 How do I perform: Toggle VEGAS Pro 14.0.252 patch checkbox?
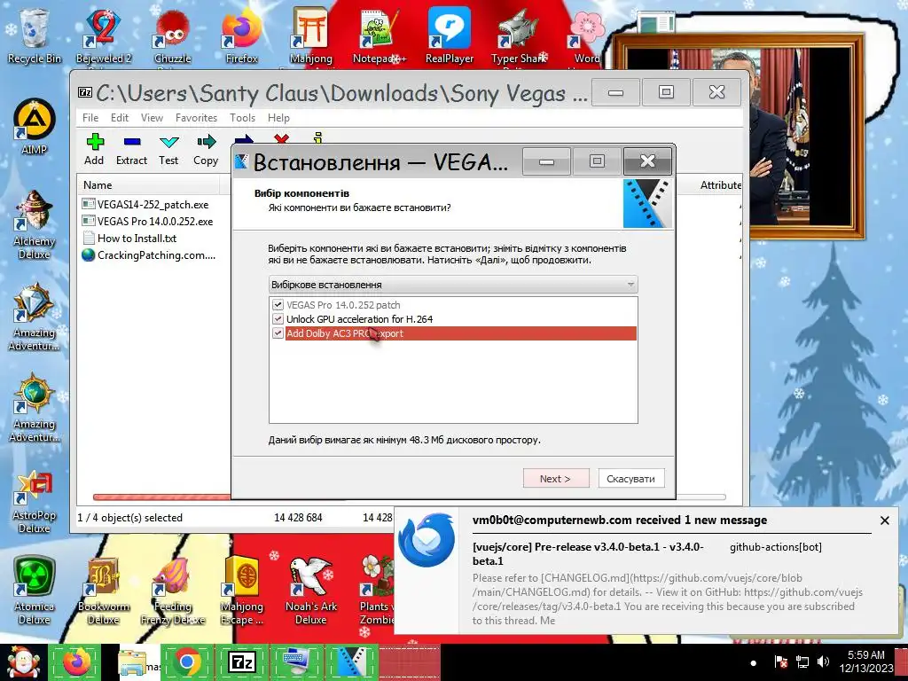pyautogui.click(x=278, y=305)
